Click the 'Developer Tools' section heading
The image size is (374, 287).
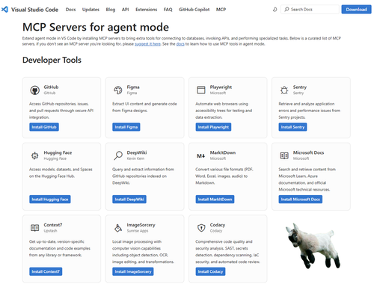point(52,60)
